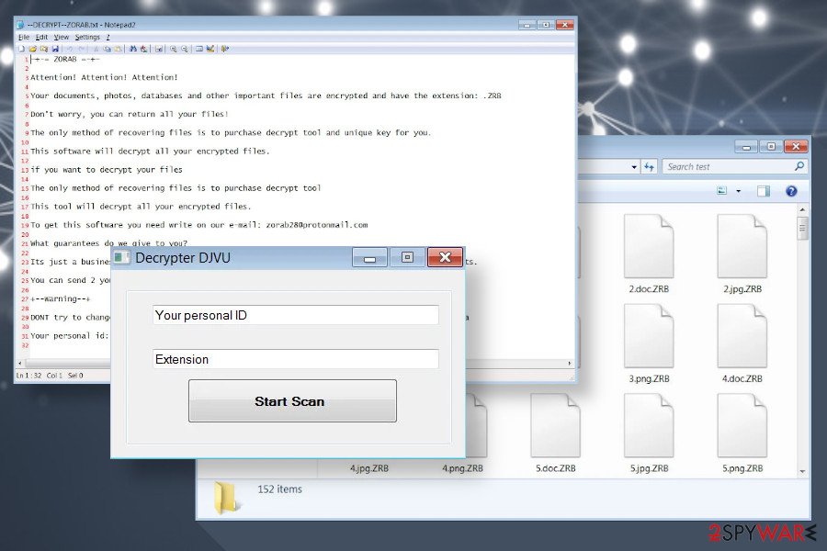827x551 pixels.
Task: Close the Explorer window
Action: point(796,146)
